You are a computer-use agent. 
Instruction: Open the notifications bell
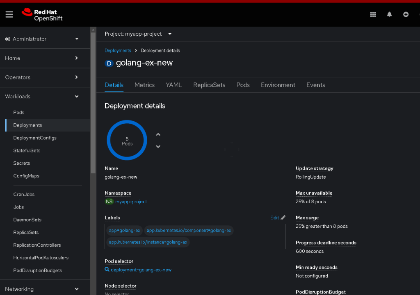[390, 14]
